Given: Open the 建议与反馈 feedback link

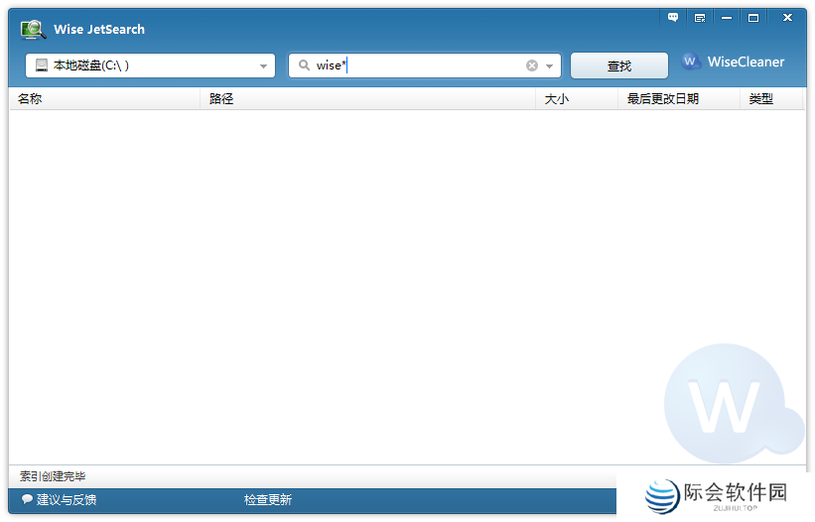Looking at the screenshot, I should 67,499.
